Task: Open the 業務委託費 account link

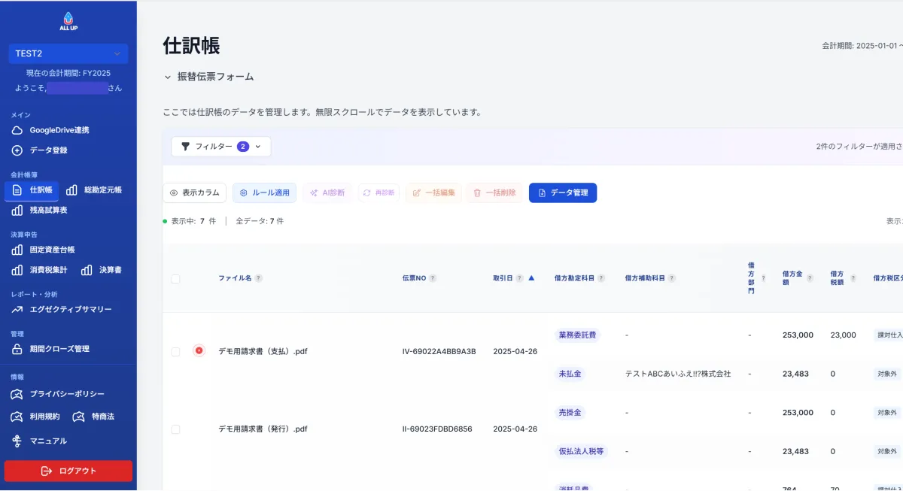Action: 577,335
